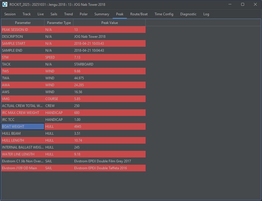Screen dimensions: 262x201
Task: Open the Session tab
Action: [10, 14]
